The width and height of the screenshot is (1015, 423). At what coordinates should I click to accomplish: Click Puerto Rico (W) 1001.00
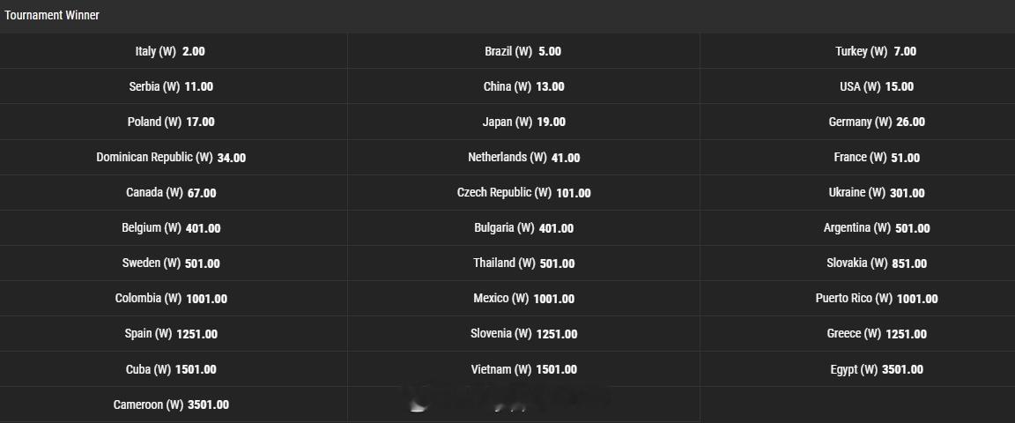click(x=857, y=299)
